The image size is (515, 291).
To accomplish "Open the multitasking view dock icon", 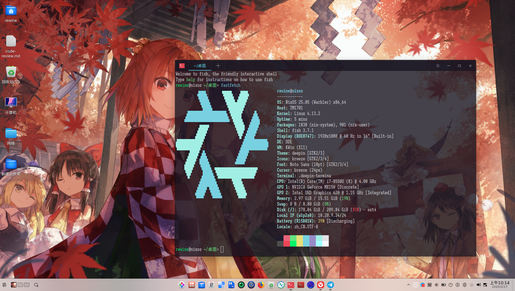I will click(192, 285).
